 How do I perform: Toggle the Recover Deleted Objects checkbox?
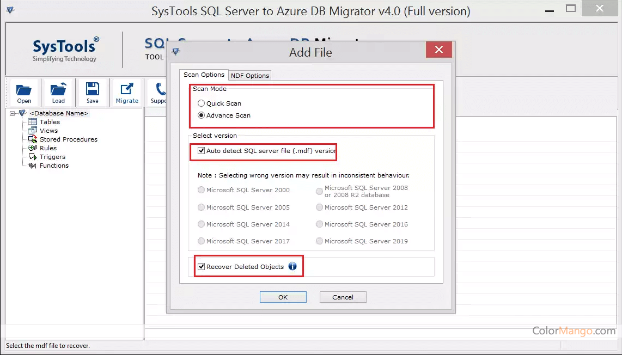click(202, 267)
